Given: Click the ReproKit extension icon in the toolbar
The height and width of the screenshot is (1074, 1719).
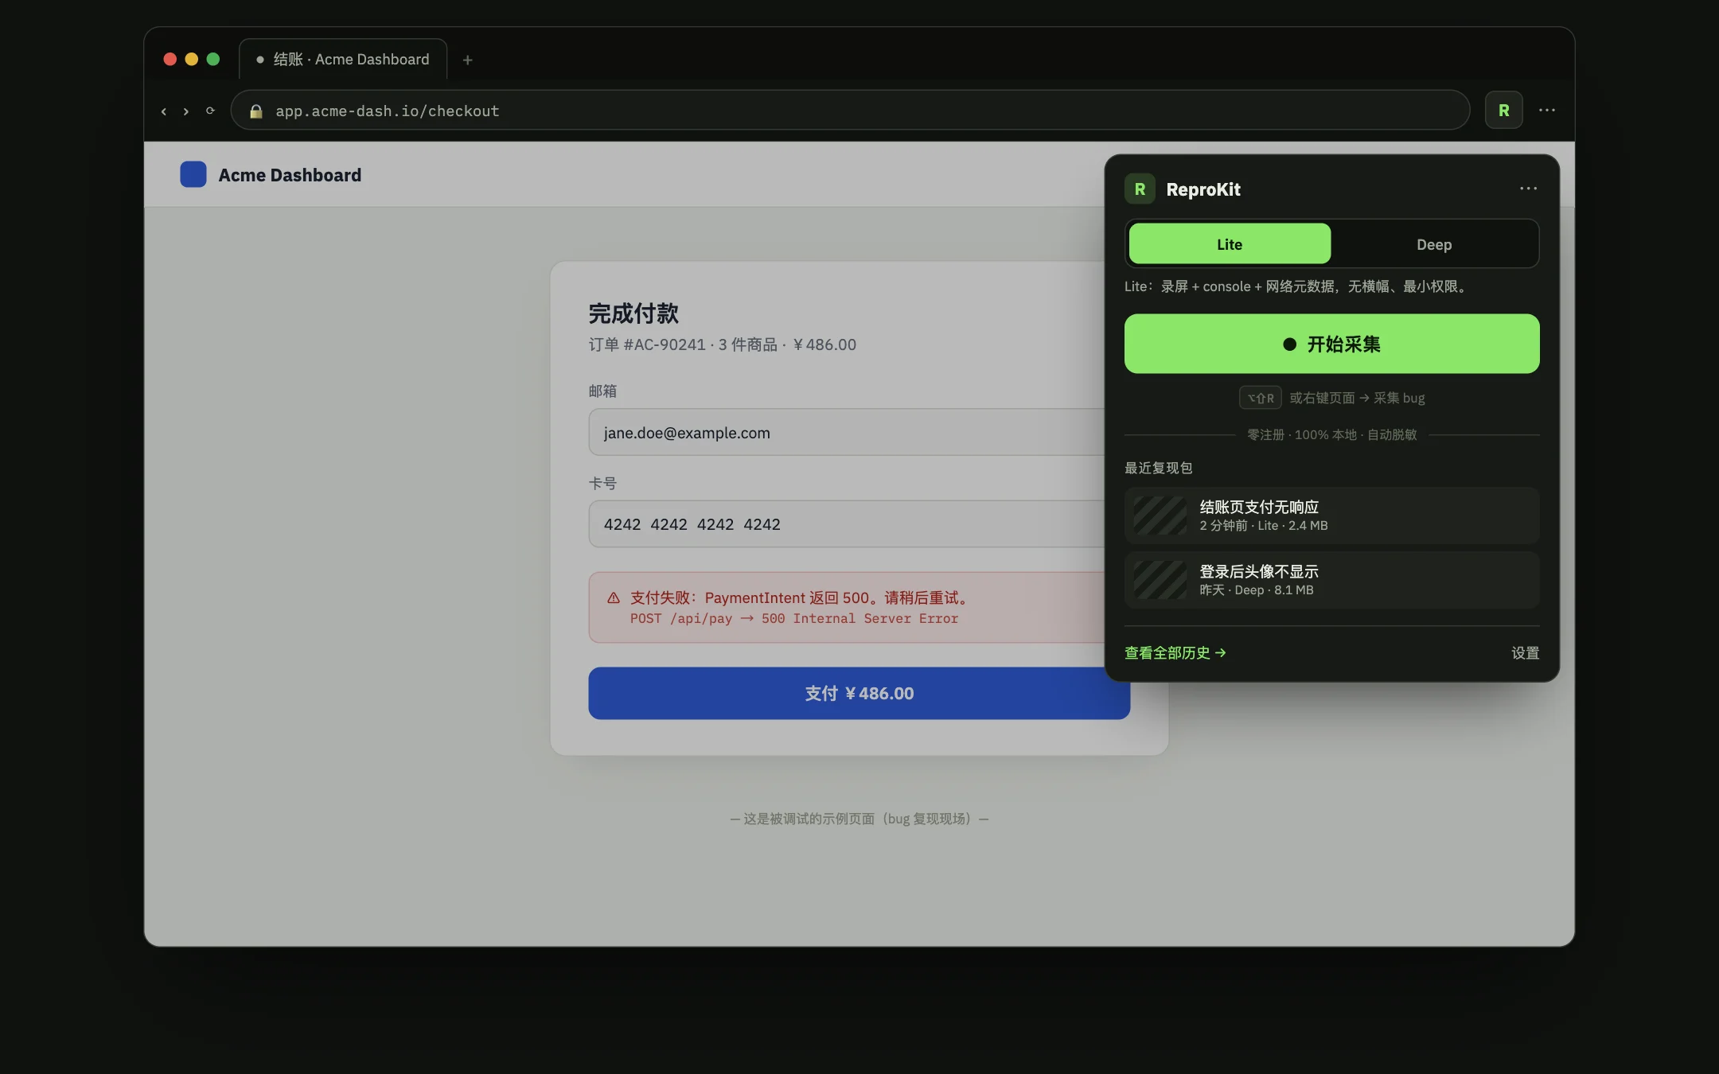Looking at the screenshot, I should click(x=1503, y=110).
